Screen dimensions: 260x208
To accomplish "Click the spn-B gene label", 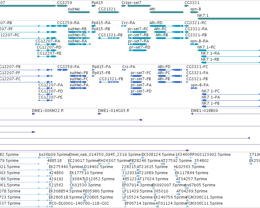I will tap(196, 9).
